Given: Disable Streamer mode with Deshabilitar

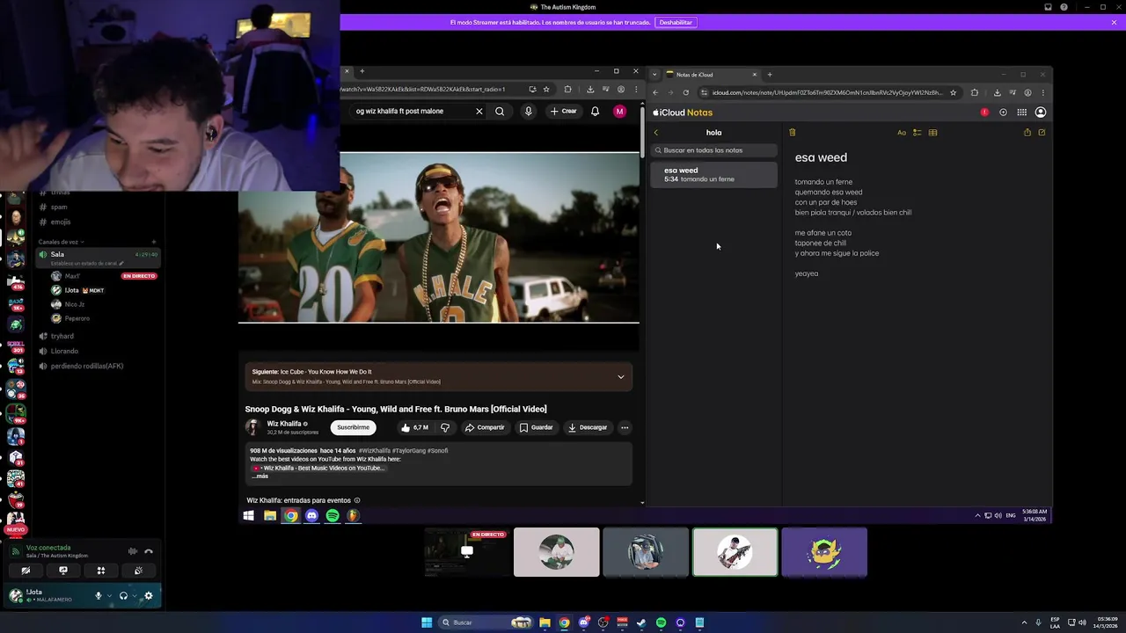Looking at the screenshot, I should 676,22.
